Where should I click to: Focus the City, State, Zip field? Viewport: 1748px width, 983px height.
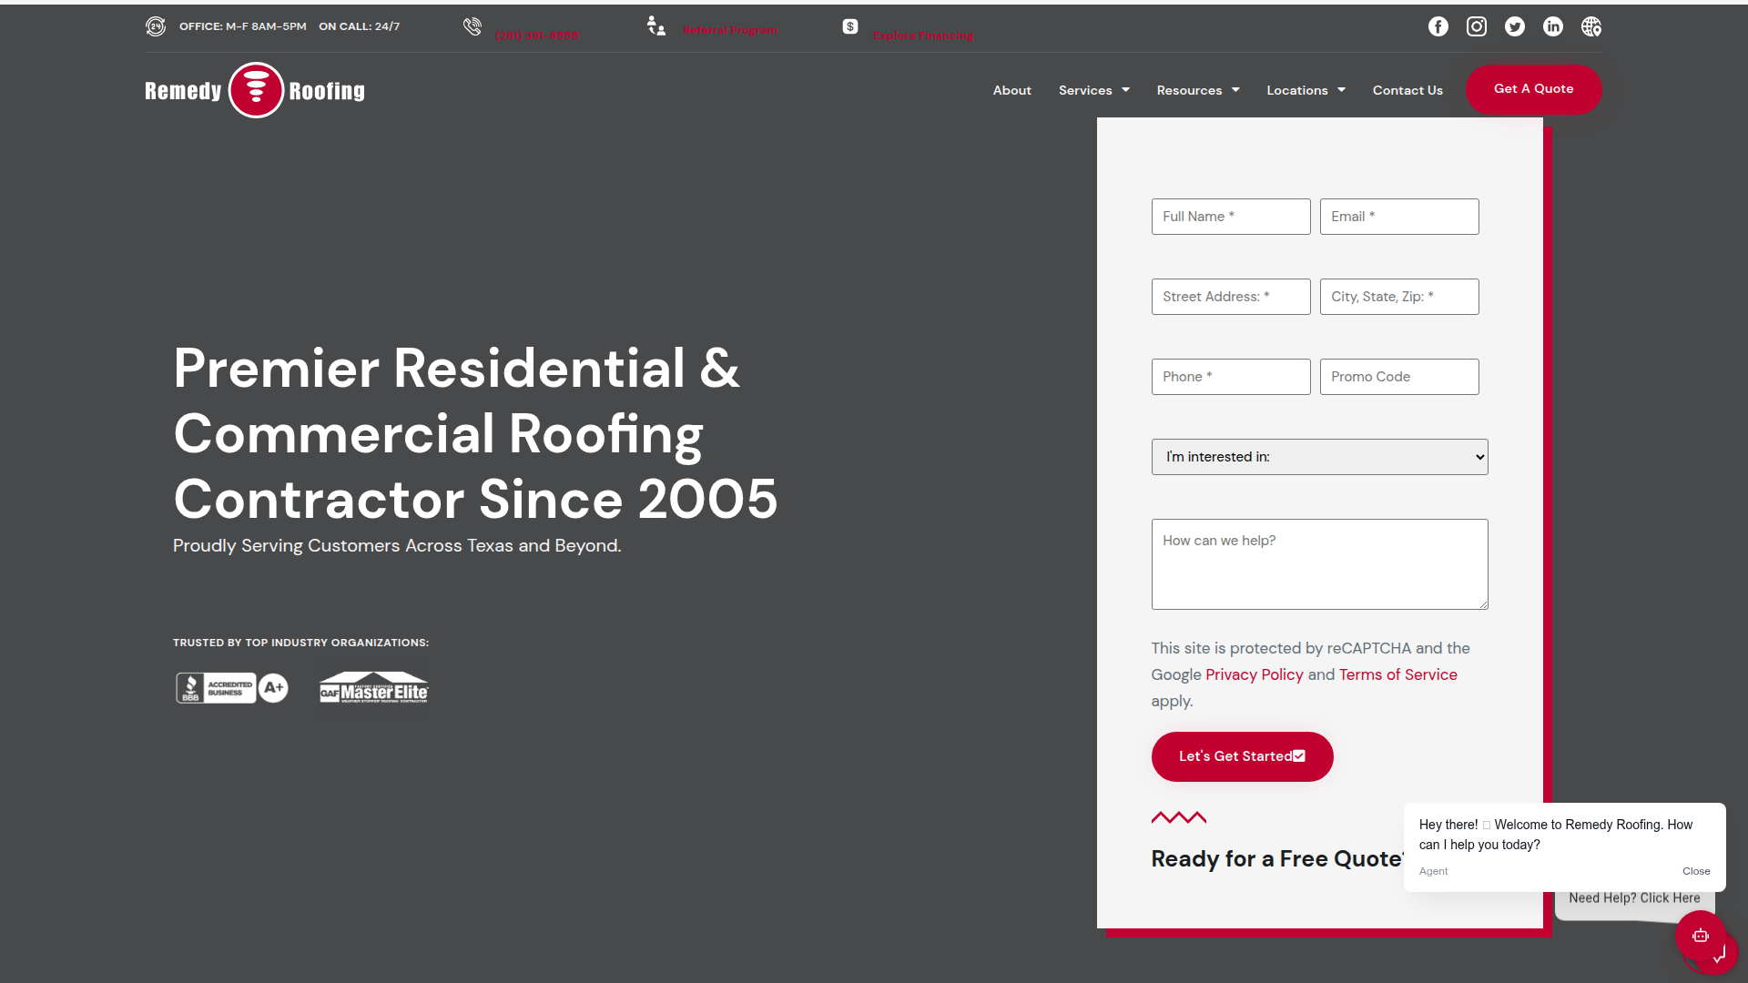pos(1399,297)
